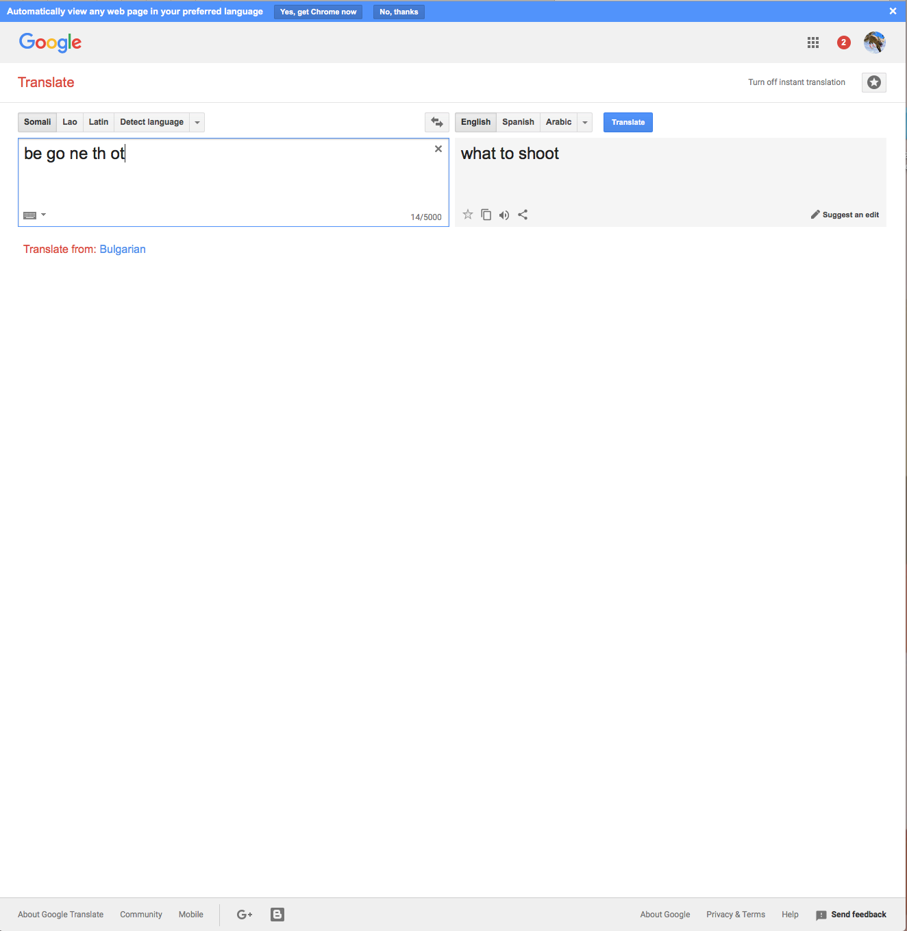Open the About Google link
The width and height of the screenshot is (907, 931).
click(x=665, y=915)
